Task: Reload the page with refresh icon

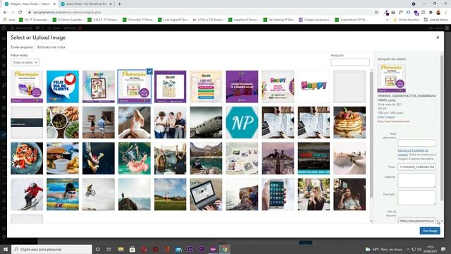Action: click(x=20, y=13)
